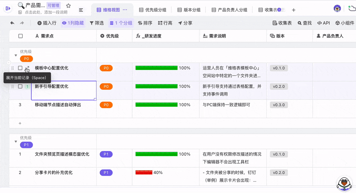Click the 40% progress bar of 分享卡片的补充优化
Viewport: 356px width, 193px height.
click(144, 172)
